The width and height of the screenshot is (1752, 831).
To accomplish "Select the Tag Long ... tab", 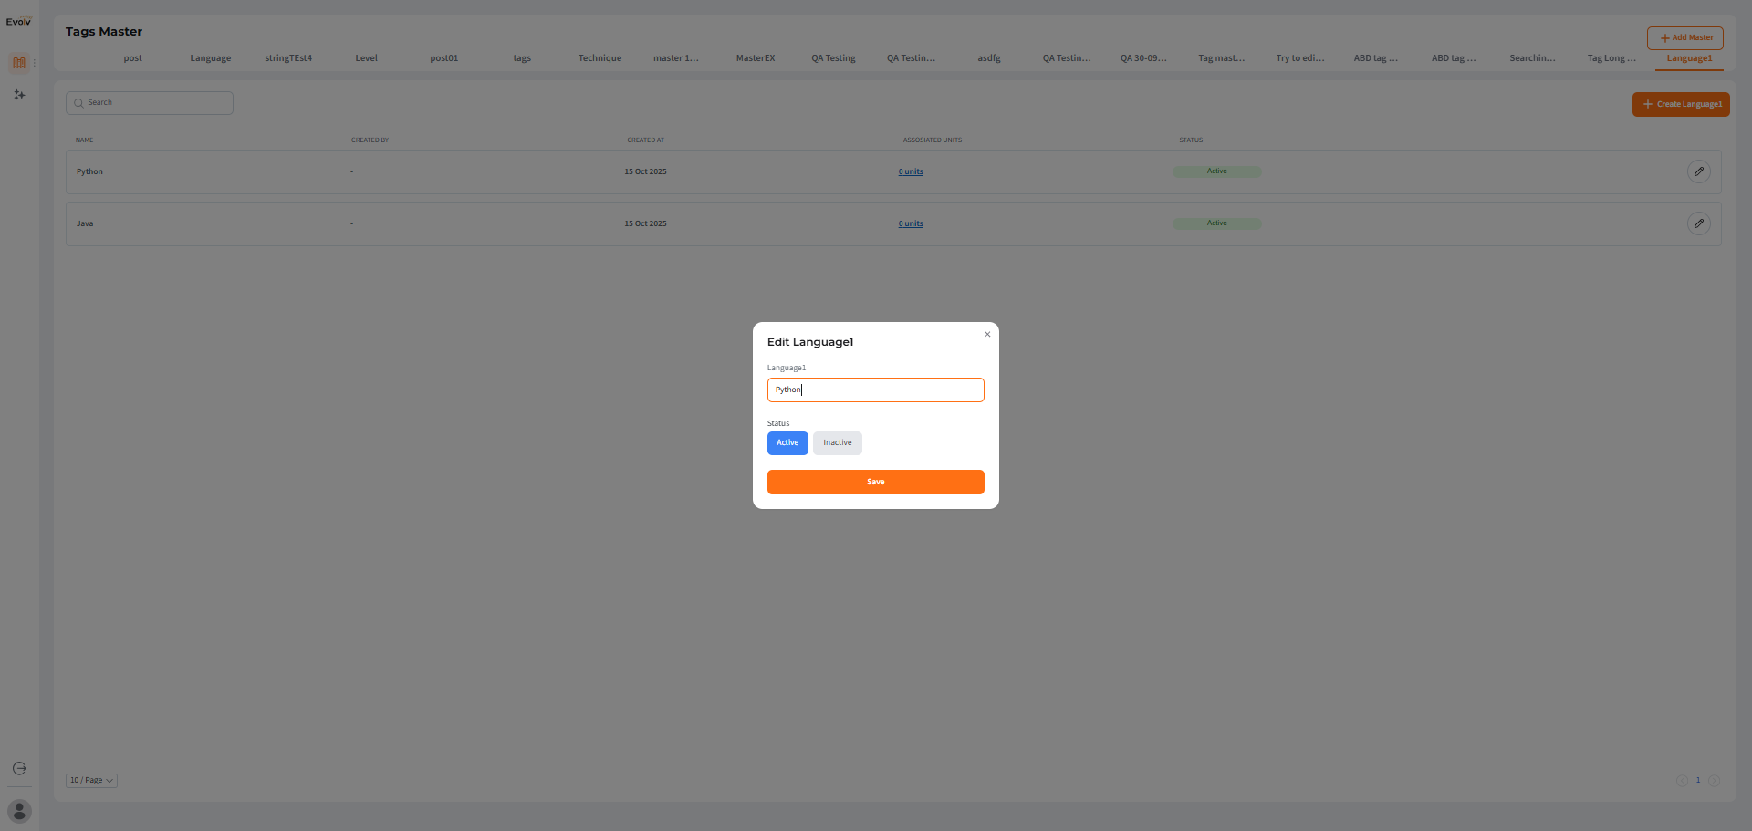I will coord(1611,58).
